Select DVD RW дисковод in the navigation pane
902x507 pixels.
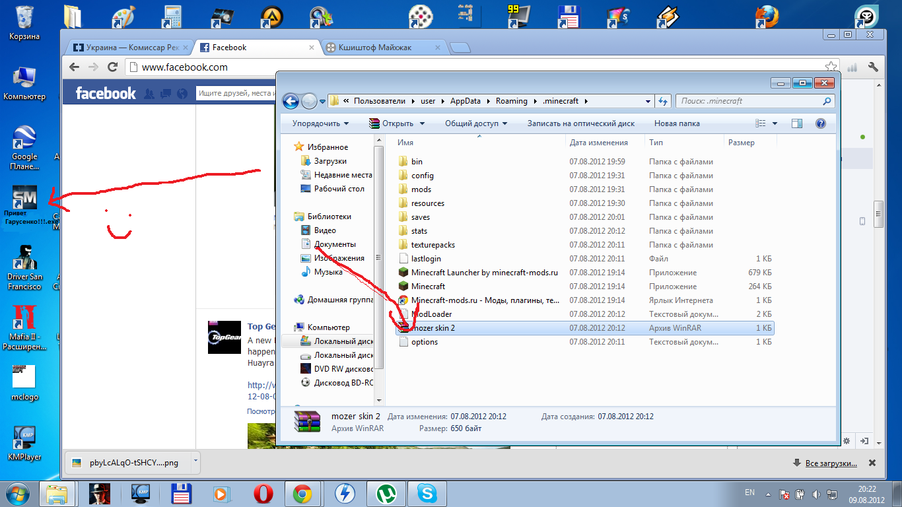336,369
